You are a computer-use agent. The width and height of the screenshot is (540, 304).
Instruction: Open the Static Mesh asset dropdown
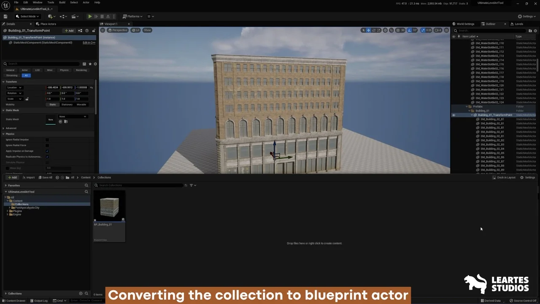click(x=73, y=117)
